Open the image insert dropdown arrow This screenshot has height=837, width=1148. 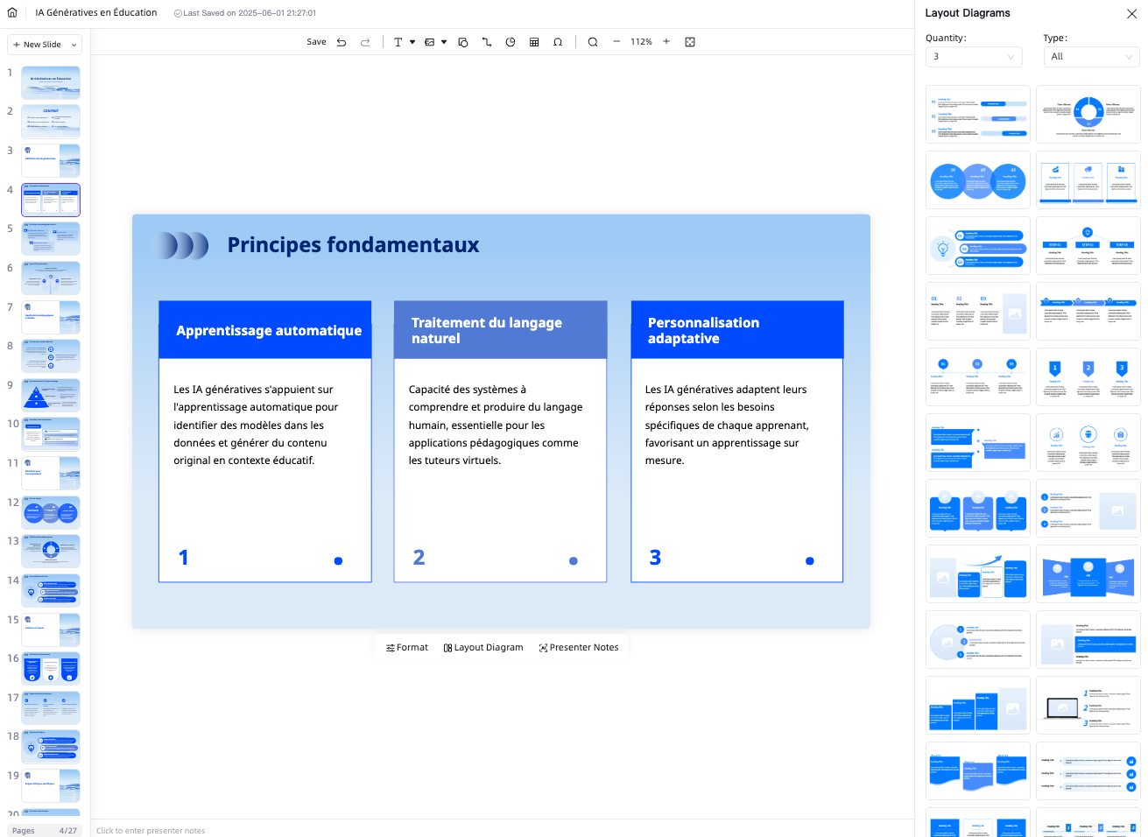pyautogui.click(x=444, y=42)
